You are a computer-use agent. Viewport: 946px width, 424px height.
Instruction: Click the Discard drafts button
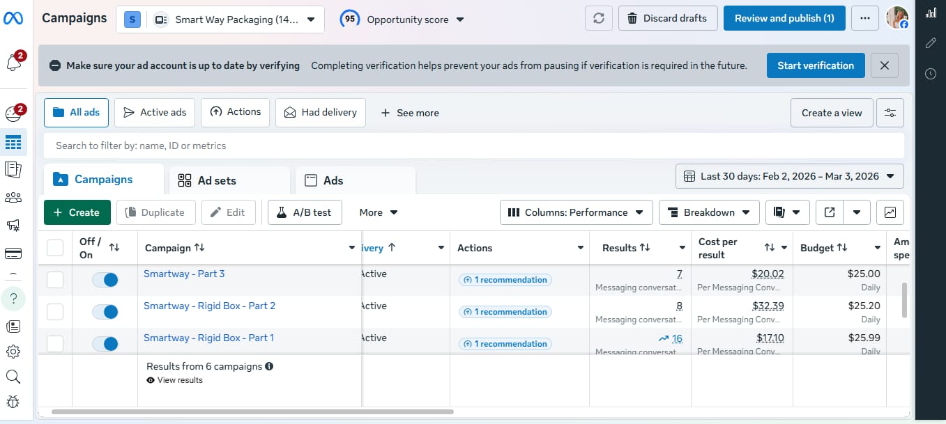click(667, 18)
